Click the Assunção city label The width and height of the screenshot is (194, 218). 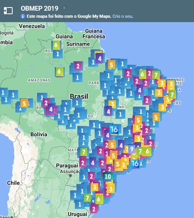click(x=70, y=171)
